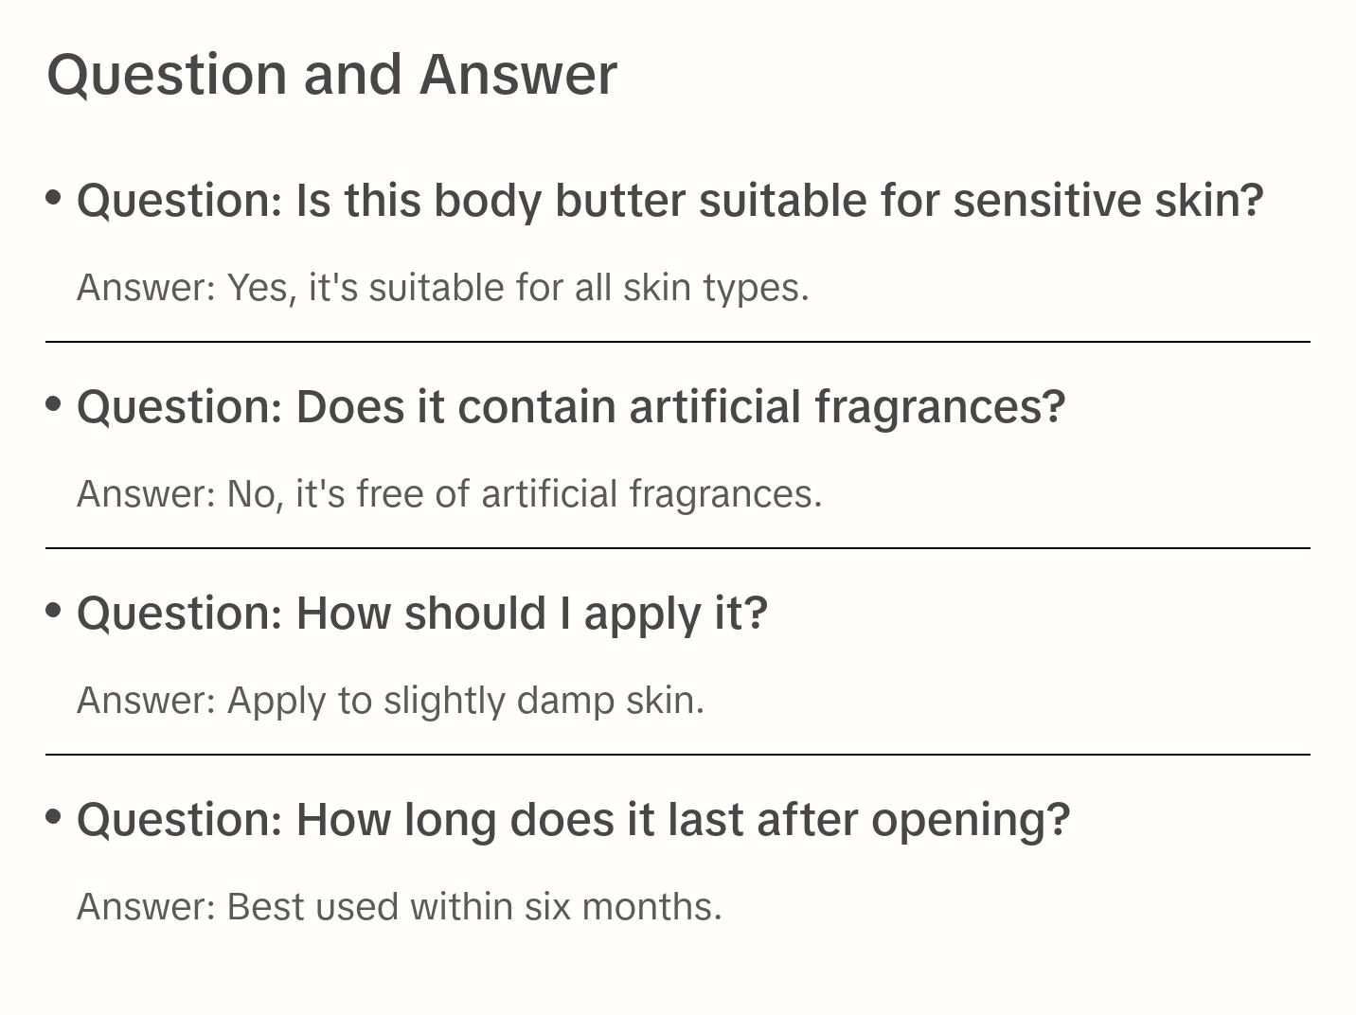1356x1015 pixels.
Task: Select the answer "No, it's free of artificial fragrances"
Action: [x=449, y=494]
